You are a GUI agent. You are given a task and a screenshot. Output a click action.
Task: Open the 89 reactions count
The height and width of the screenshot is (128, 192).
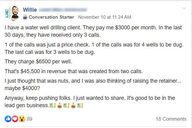[30, 119]
